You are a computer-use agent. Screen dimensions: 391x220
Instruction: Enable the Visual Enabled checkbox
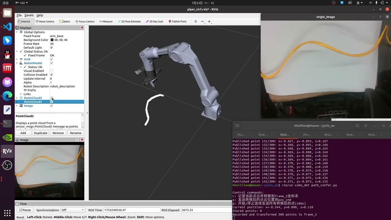(51, 71)
